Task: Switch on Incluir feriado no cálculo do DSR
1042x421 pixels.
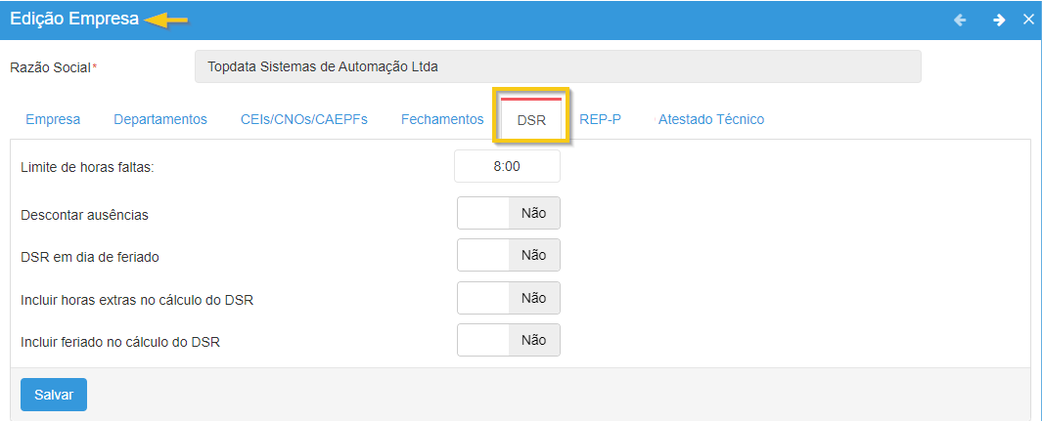Action: point(508,340)
